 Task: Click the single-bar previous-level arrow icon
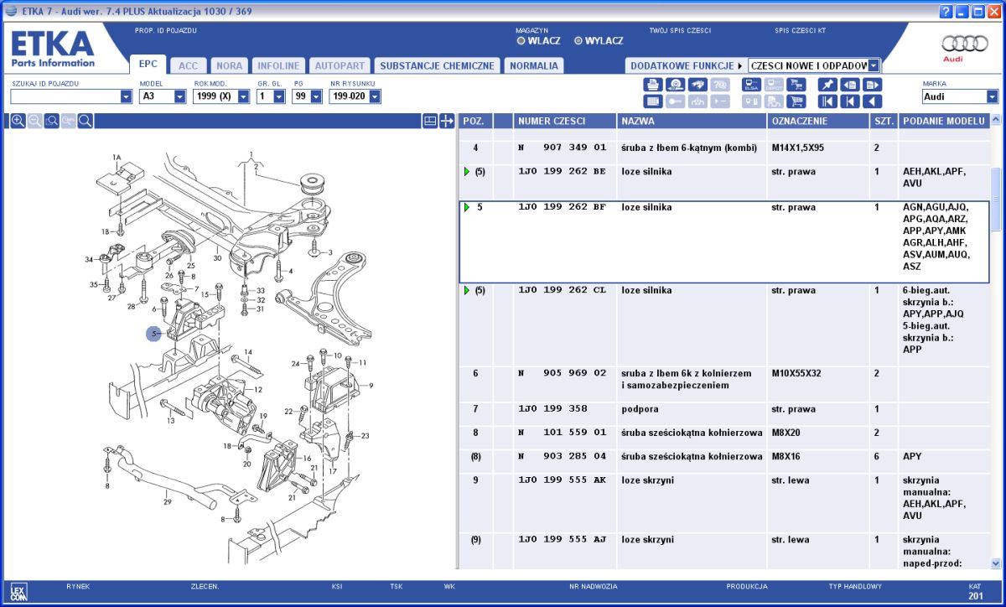point(850,101)
